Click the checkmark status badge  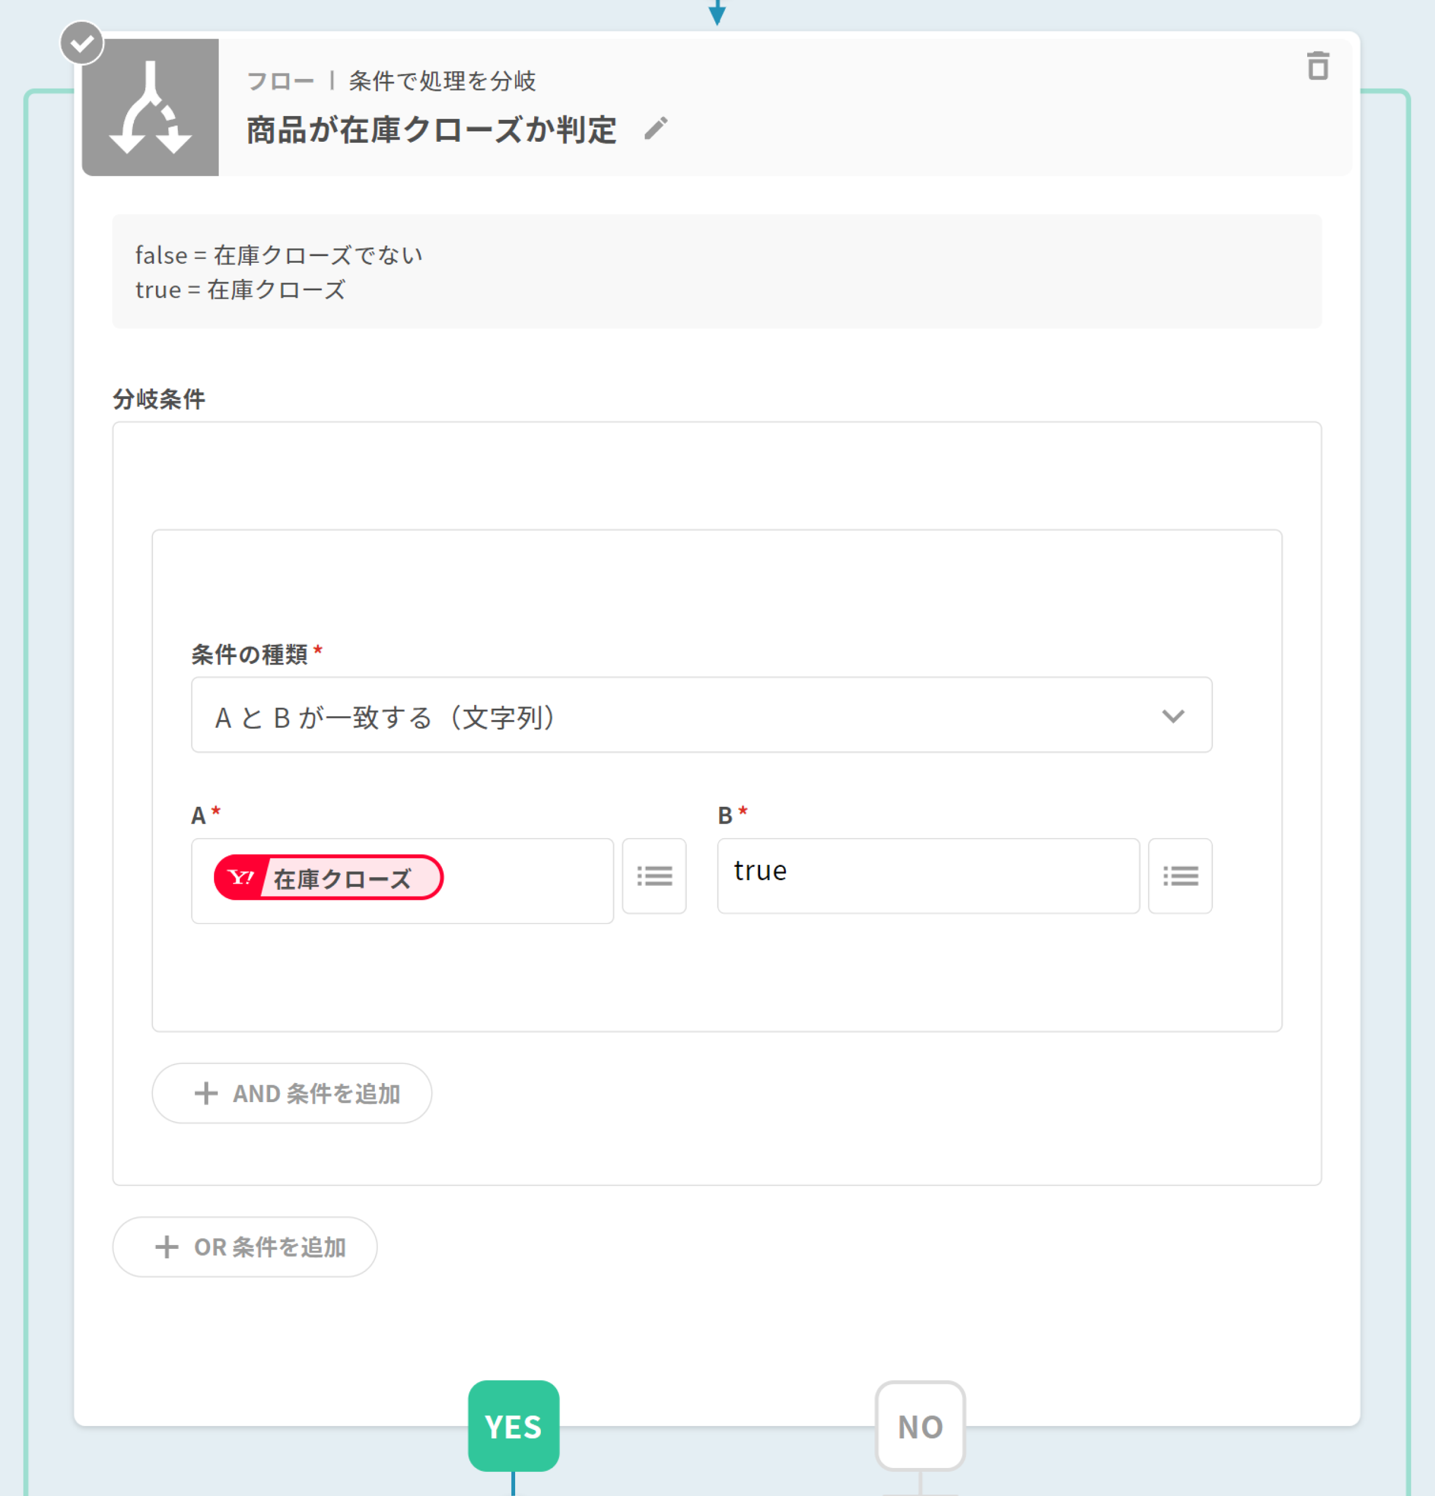pyautogui.click(x=82, y=43)
